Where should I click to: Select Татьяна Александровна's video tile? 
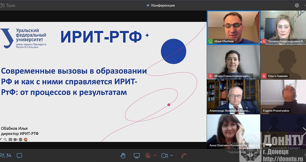(283, 27)
